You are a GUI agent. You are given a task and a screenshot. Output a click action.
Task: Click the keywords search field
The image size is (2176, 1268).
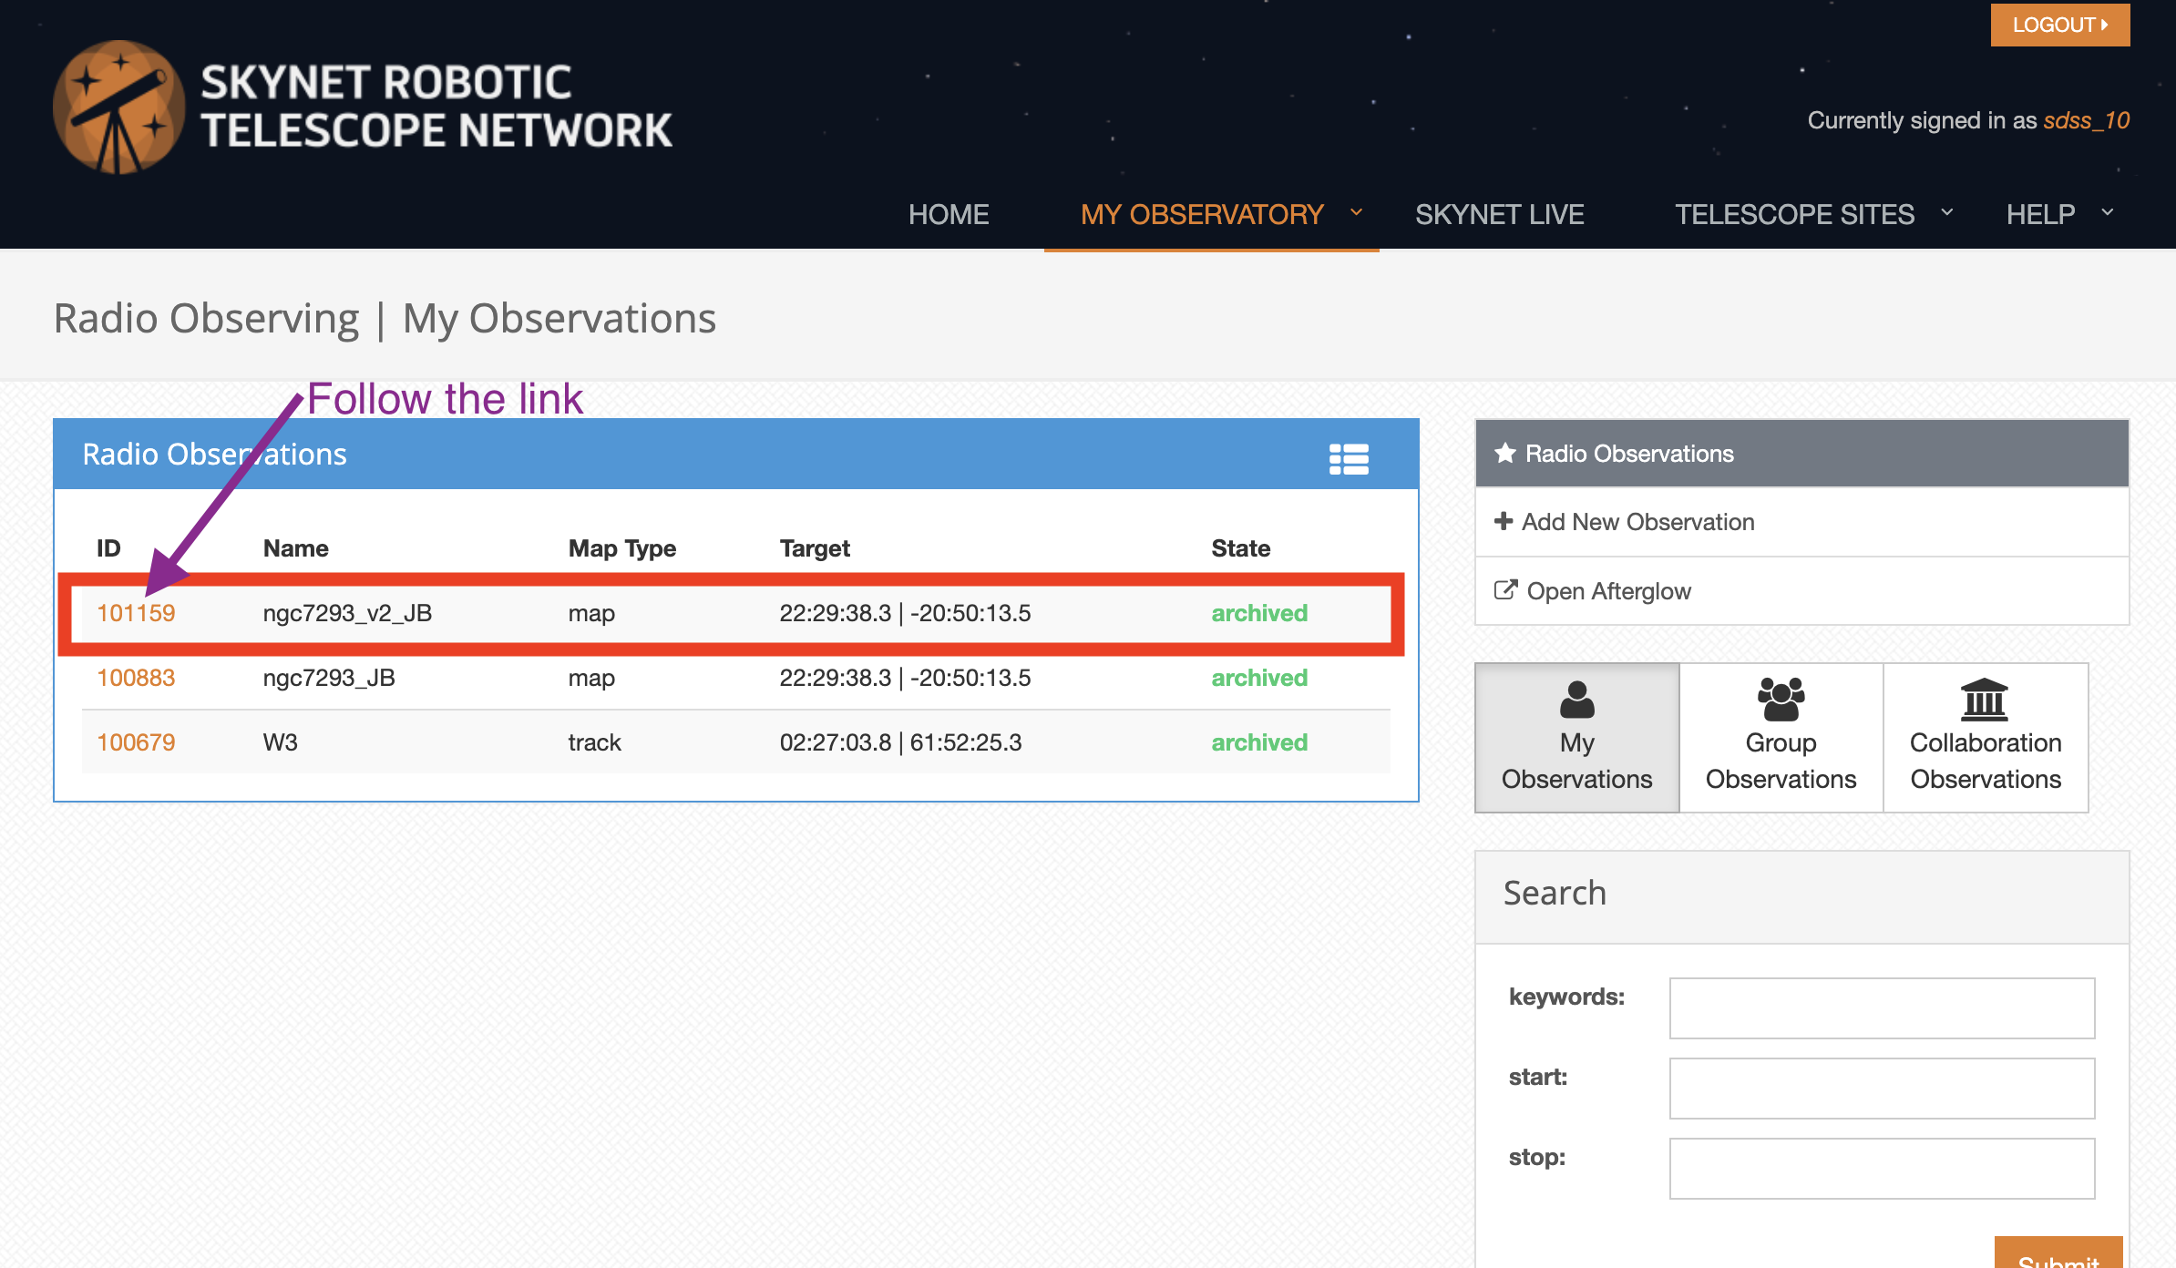click(1882, 1008)
